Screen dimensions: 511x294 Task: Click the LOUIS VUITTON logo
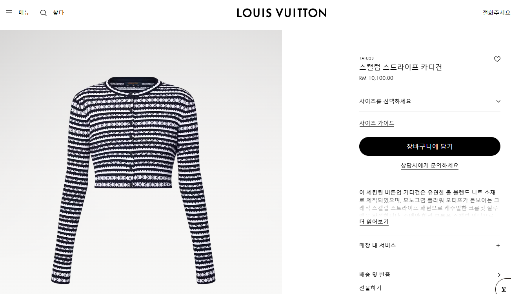click(x=282, y=13)
